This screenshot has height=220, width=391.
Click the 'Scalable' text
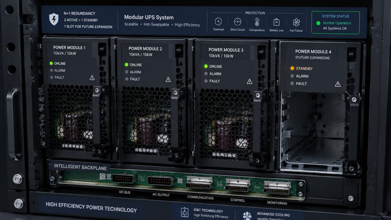(x=131, y=24)
